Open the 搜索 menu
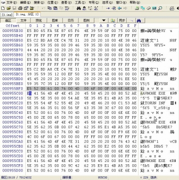This screenshot has width=179, height=180. [x=39, y=2]
